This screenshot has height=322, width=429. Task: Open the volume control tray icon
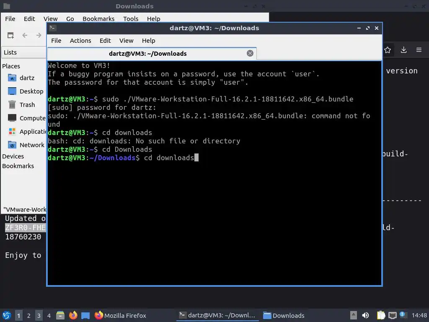pyautogui.click(x=365, y=315)
